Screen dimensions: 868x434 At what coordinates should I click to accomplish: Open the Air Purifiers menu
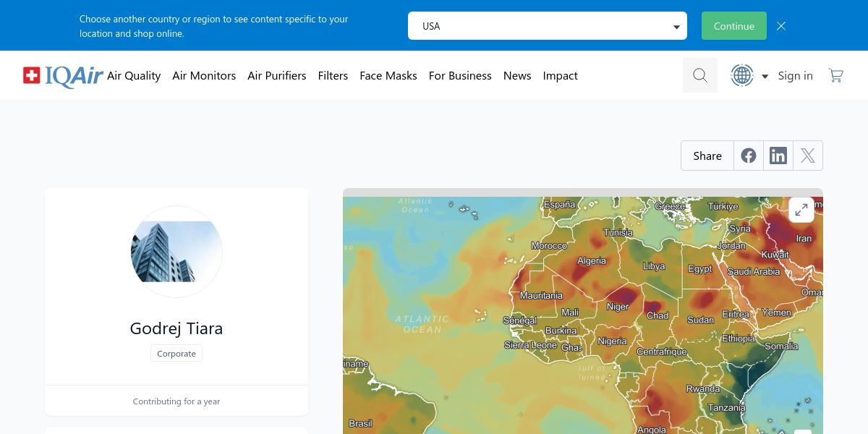coord(277,75)
